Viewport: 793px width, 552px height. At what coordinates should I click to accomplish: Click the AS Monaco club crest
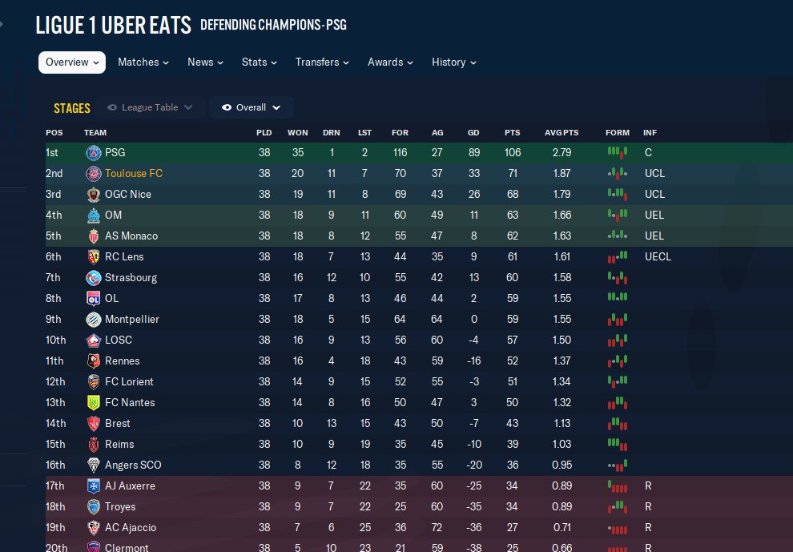pos(94,236)
